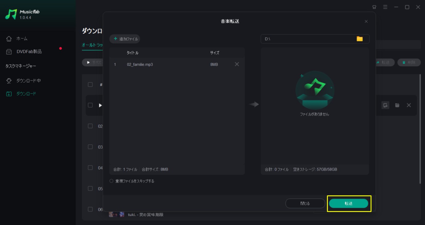
Task: Click the 転送 button in dialog
Action: [x=349, y=203]
